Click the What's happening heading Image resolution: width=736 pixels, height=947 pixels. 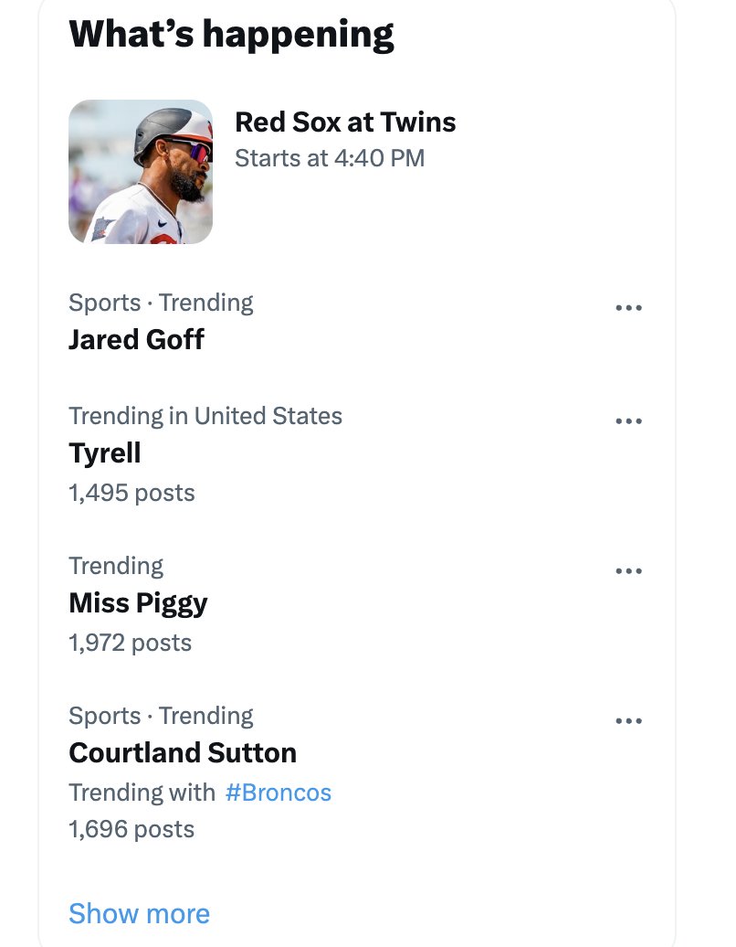pos(232,34)
